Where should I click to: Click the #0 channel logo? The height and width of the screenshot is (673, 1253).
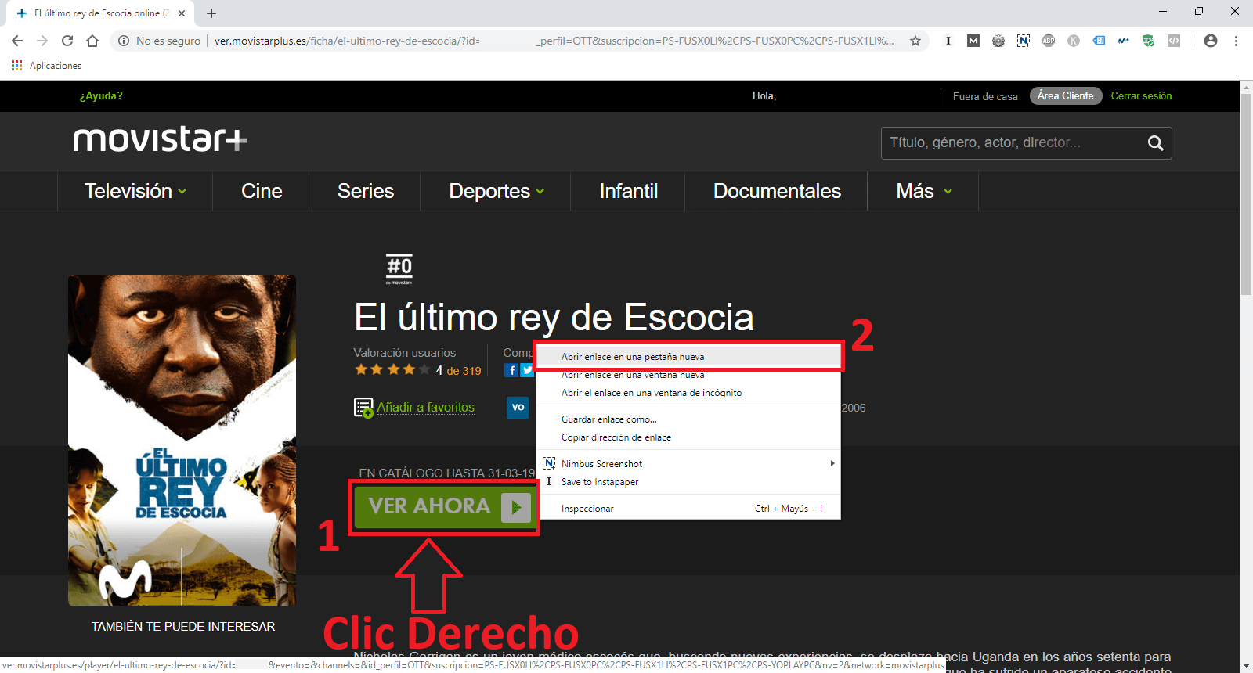399,268
